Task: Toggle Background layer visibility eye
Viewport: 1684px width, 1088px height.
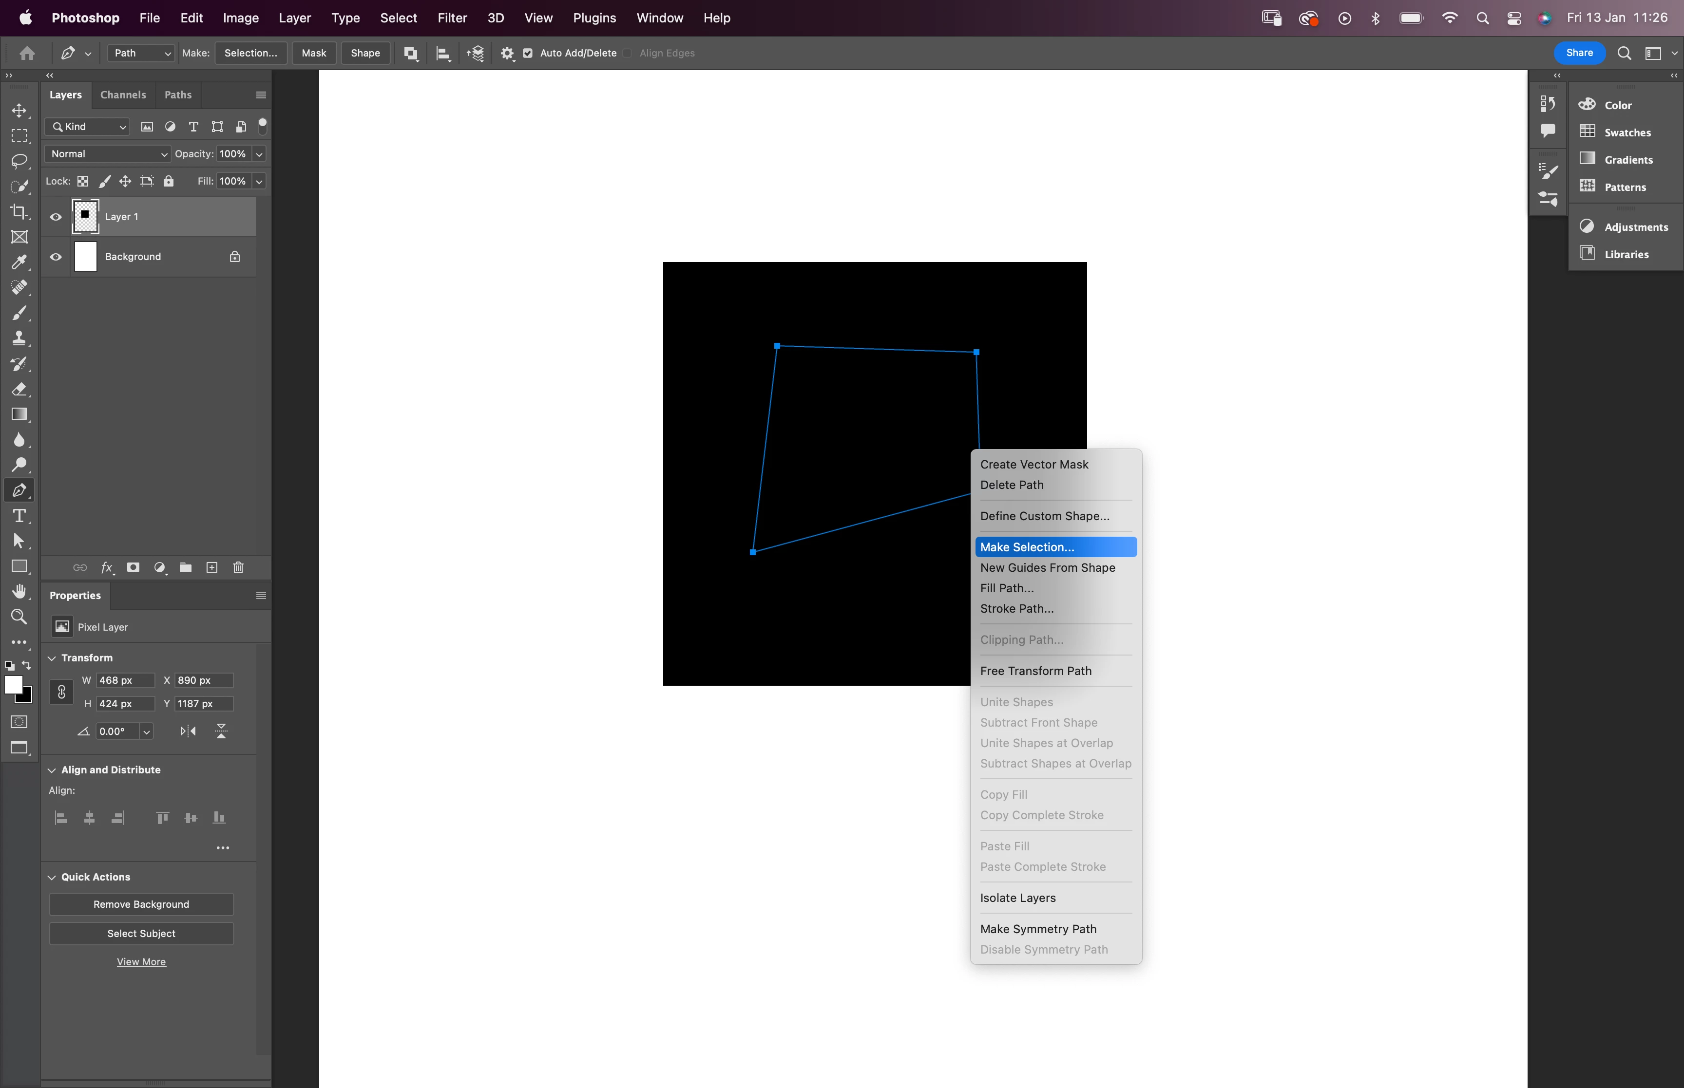Action: tap(56, 257)
